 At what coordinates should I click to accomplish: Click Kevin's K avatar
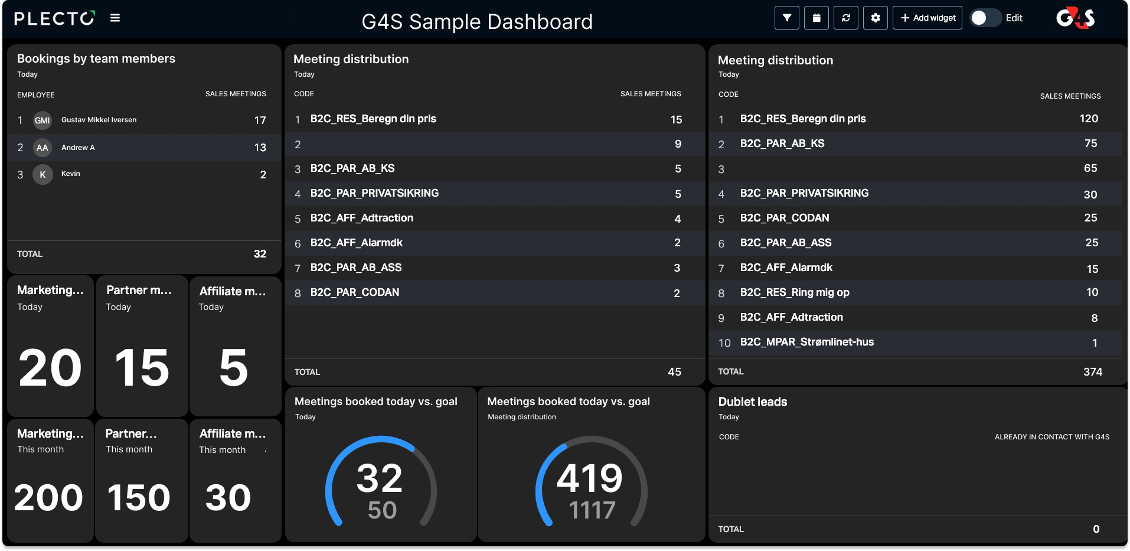pos(43,175)
